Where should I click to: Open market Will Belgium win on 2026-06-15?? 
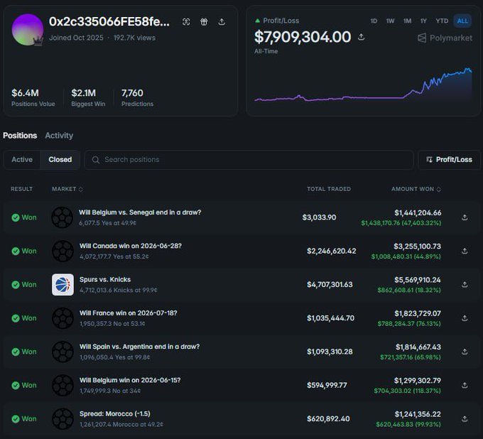click(130, 380)
